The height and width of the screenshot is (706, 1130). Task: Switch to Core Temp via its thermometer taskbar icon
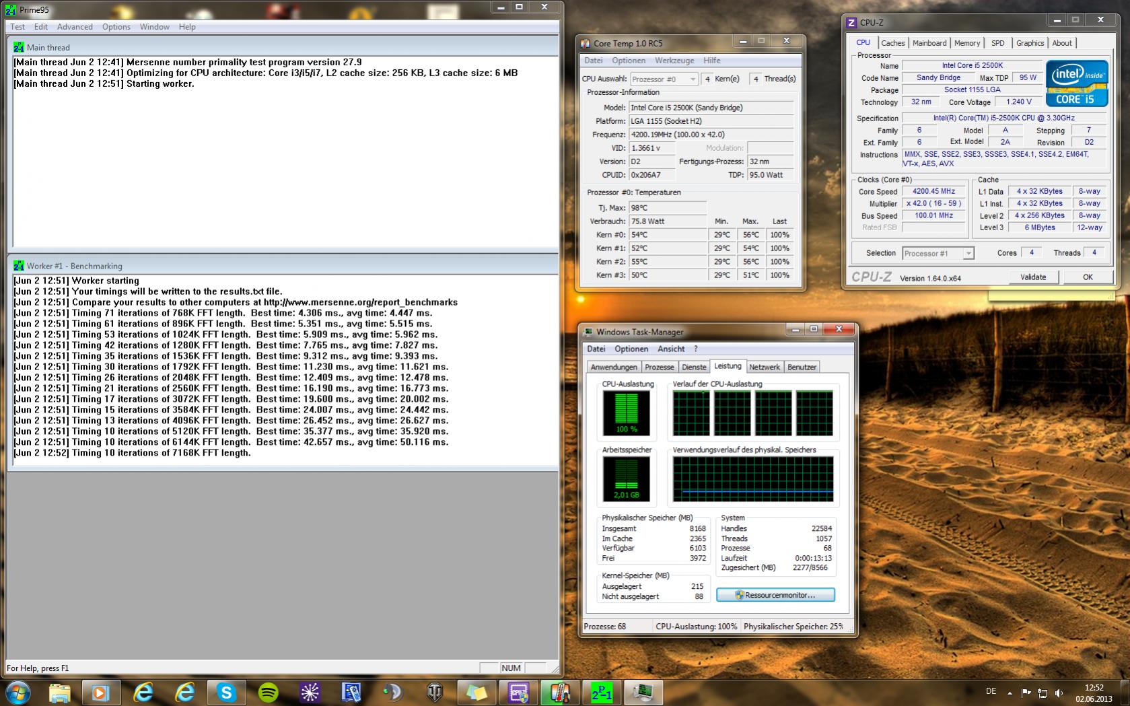[x=560, y=693]
